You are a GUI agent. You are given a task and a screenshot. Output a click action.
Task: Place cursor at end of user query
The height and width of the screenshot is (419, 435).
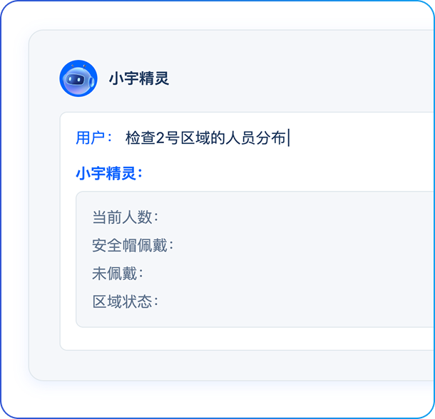point(288,138)
